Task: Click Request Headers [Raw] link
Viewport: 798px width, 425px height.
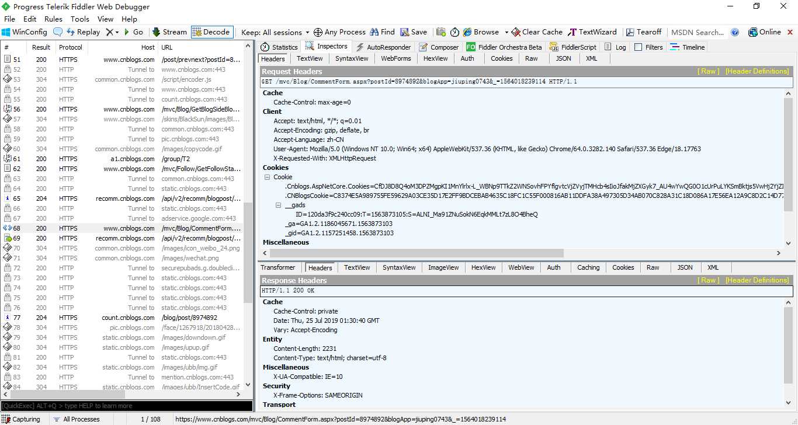Action: [x=709, y=71]
